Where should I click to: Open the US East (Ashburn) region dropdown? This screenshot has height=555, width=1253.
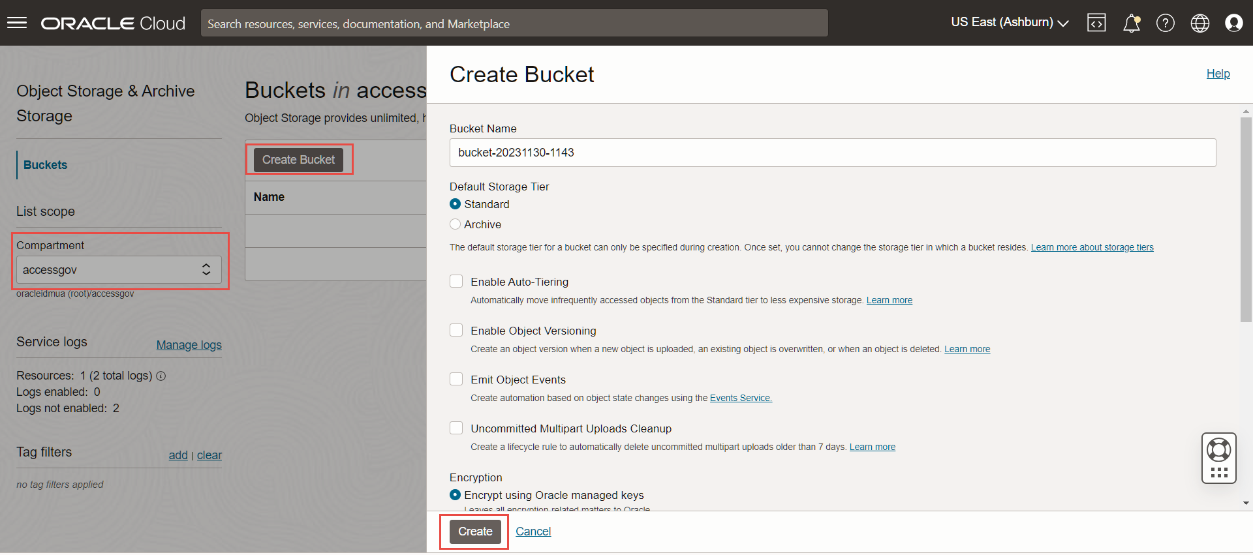1010,22
